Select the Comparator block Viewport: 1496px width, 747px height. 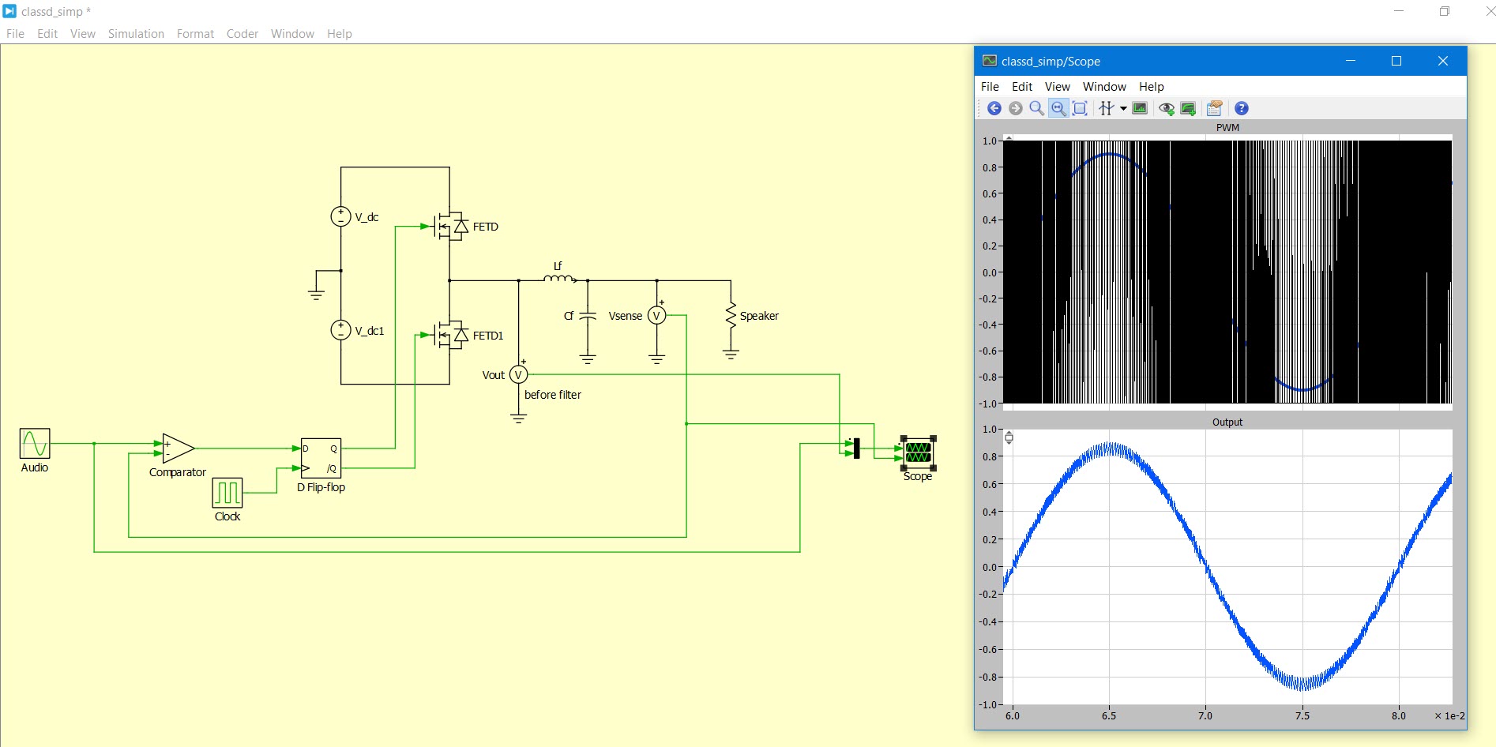[179, 448]
